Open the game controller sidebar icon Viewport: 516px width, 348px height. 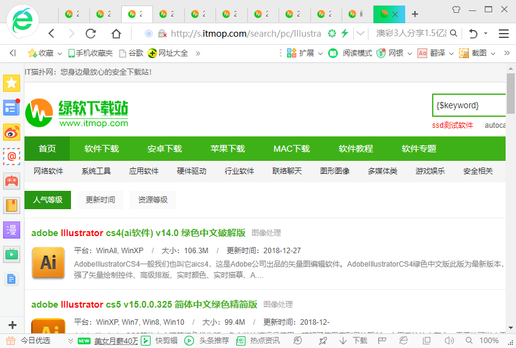(12, 181)
